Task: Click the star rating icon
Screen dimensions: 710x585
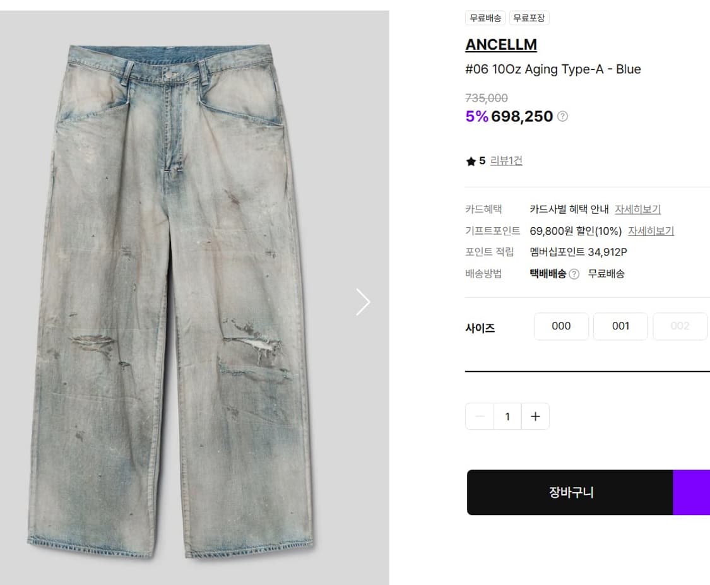Action: point(471,161)
